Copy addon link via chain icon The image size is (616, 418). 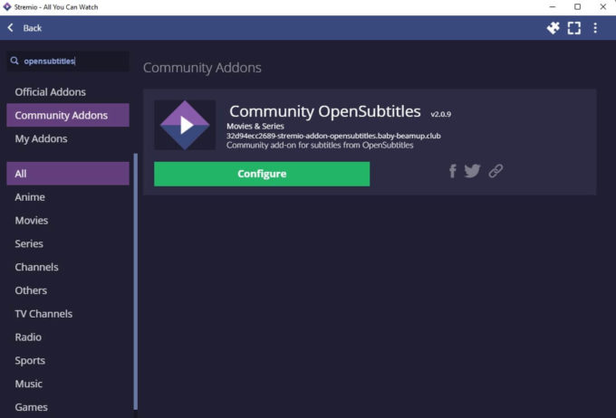point(496,171)
